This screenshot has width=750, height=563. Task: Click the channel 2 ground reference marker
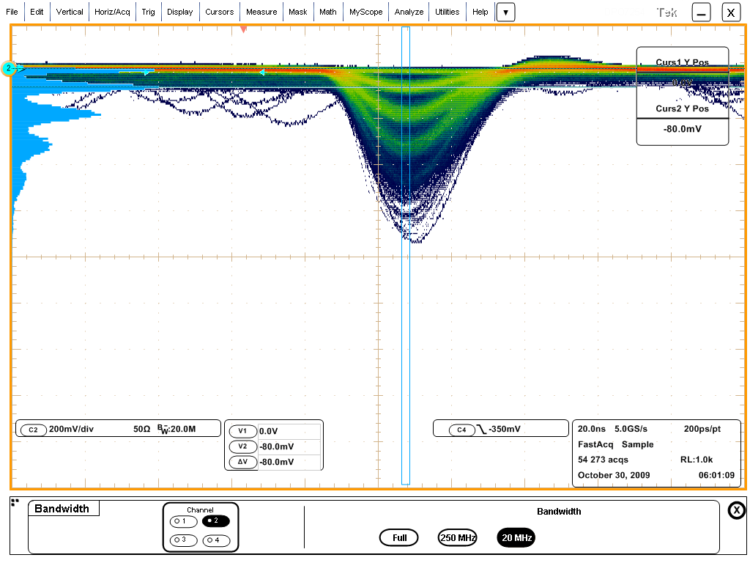tap(9, 69)
